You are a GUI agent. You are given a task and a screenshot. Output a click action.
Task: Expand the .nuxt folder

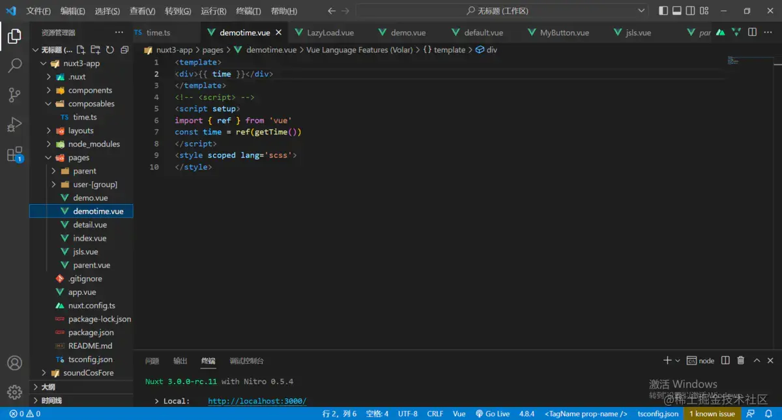point(49,77)
